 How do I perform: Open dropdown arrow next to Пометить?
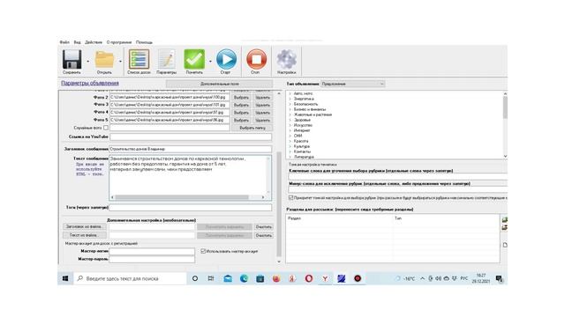pyautogui.click(x=210, y=61)
